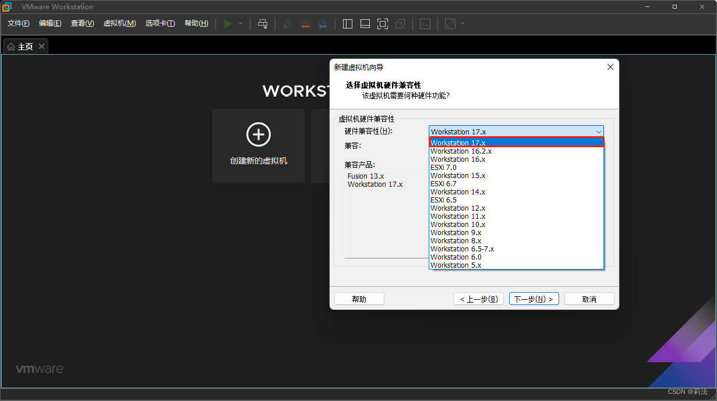Image resolution: width=717 pixels, height=401 pixels.
Task: Click the Take Snapshot clock icon
Action: (288, 24)
